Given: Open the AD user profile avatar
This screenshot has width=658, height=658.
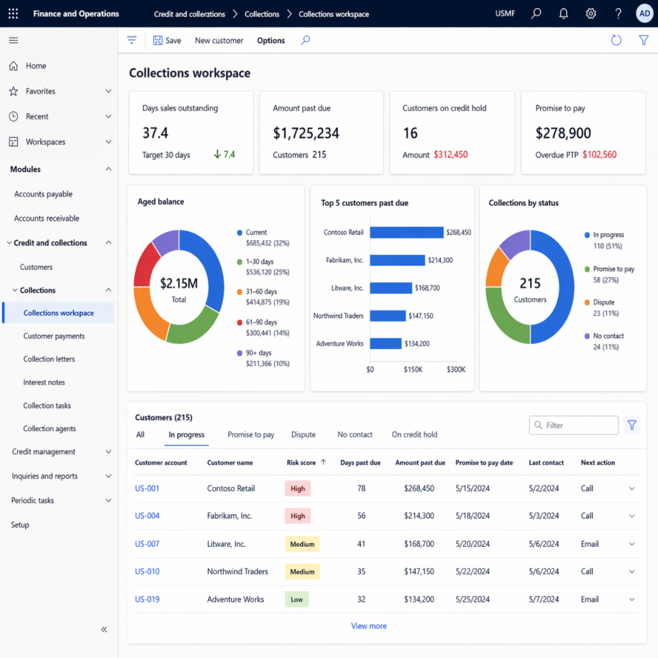Looking at the screenshot, I should pyautogui.click(x=644, y=13).
